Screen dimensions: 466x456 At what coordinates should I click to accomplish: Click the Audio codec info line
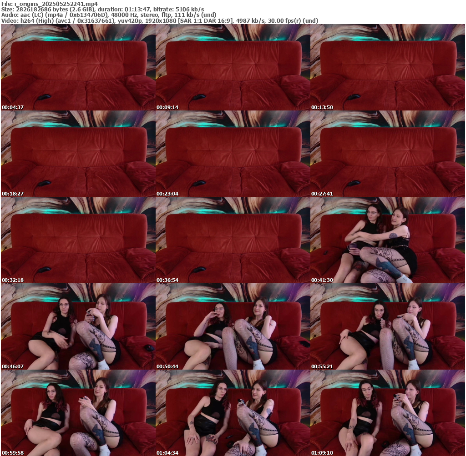point(109,15)
